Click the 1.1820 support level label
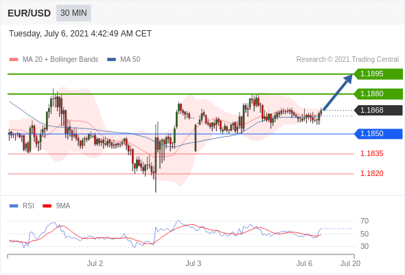Screen dimensions: 405x275 [371, 173]
